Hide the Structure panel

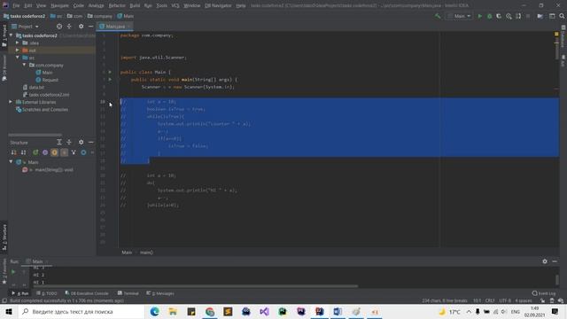pyautogui.click(x=90, y=142)
